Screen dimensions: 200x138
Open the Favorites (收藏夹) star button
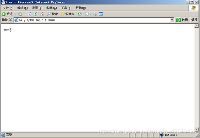68,14
